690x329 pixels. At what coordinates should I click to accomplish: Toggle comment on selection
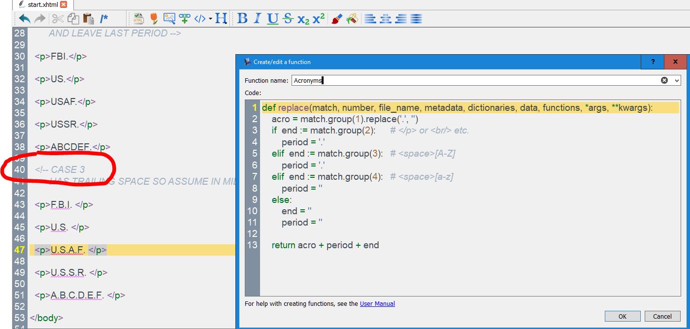click(104, 19)
